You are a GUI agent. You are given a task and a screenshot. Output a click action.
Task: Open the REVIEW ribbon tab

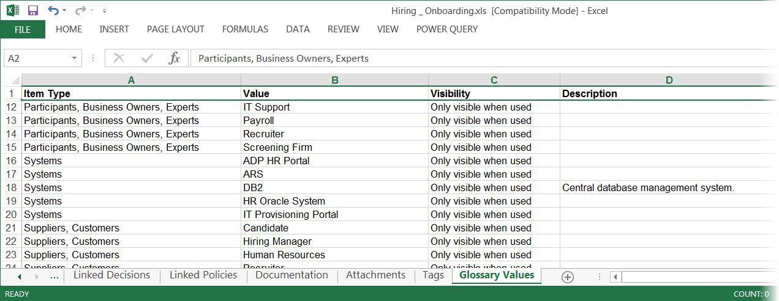point(344,29)
